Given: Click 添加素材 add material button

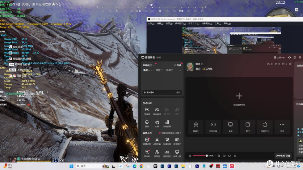Looking at the screenshot, I should pos(149,93).
